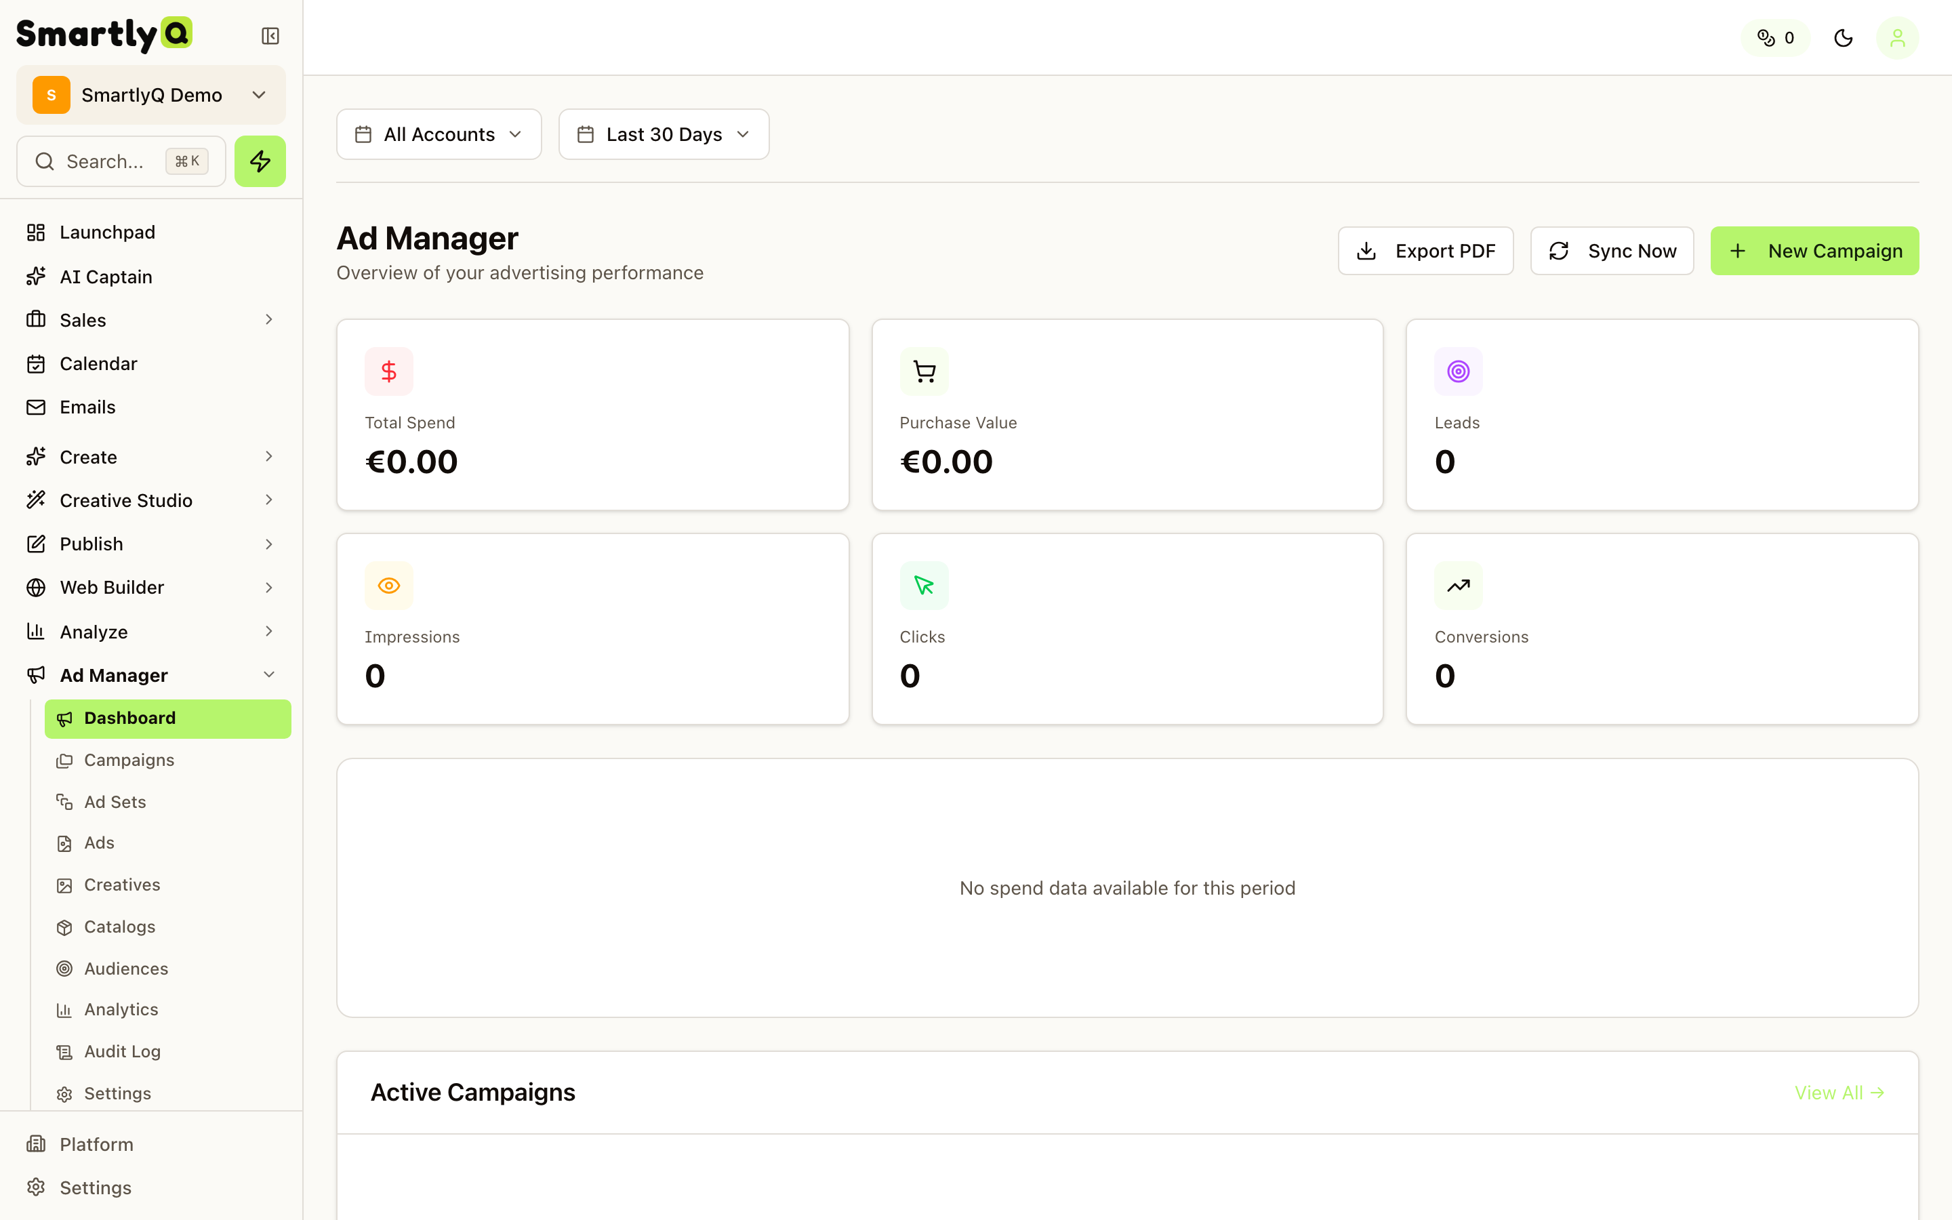This screenshot has width=1952, height=1220.
Task: Click View All for Active Campaigns
Action: [1839, 1093]
